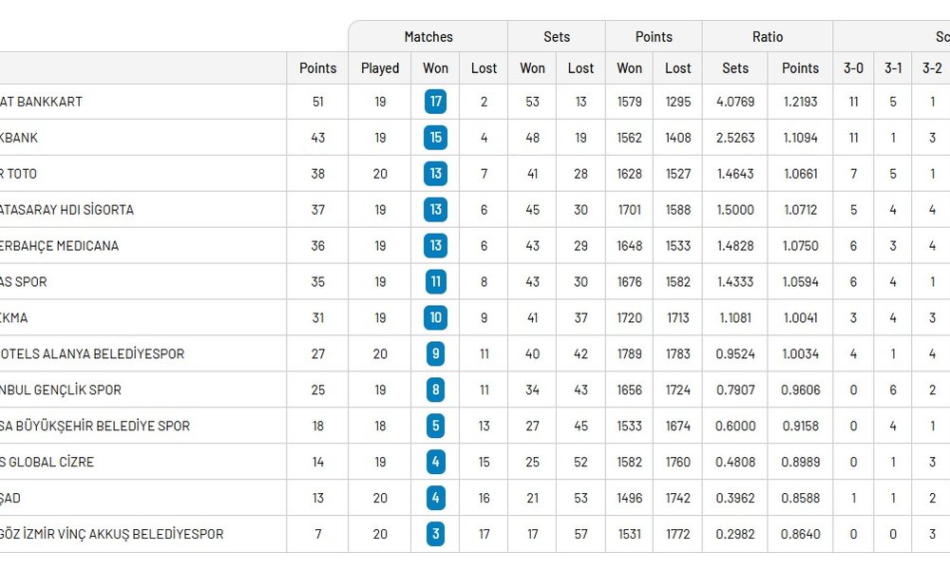Viewport: 950px width, 570px height.
Task: Select the Sets group header
Action: point(557,37)
